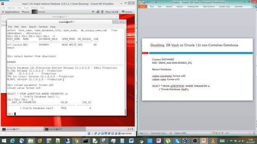Switch to VirtualBox via its taskbar icon

[x=186, y=141]
